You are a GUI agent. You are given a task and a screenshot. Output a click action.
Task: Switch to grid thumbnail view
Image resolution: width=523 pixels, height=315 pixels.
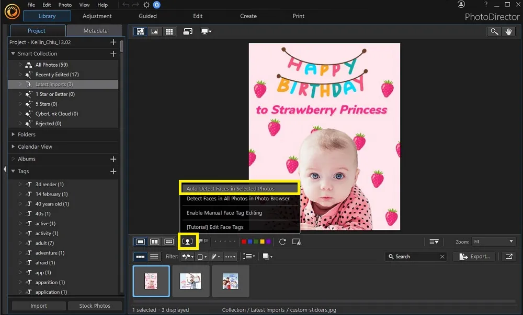(x=168, y=31)
